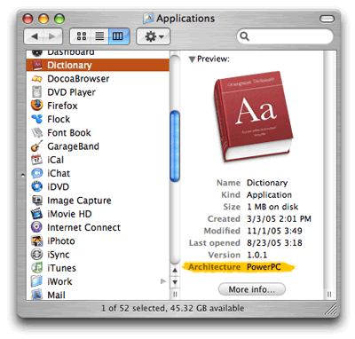This screenshot has width=355, height=339.
Task: Select the Firefox row text
Action: tap(62, 106)
